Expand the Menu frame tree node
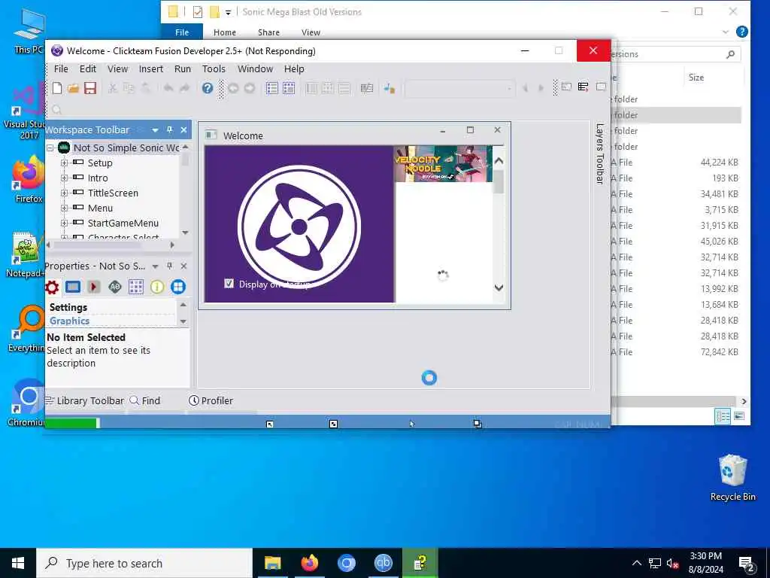Screen dimensions: 770x578 65,208
